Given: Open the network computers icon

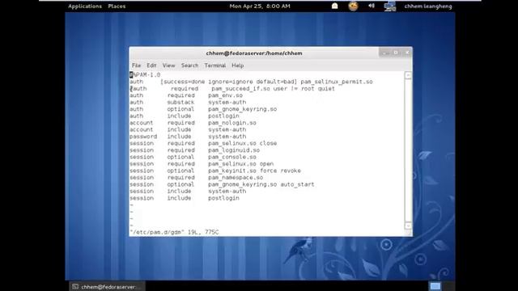Looking at the screenshot, I should [x=390, y=6].
